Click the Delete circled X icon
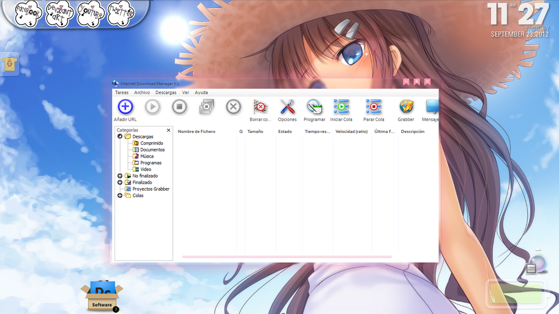Viewport: 559px width, 314px height. coord(234,107)
